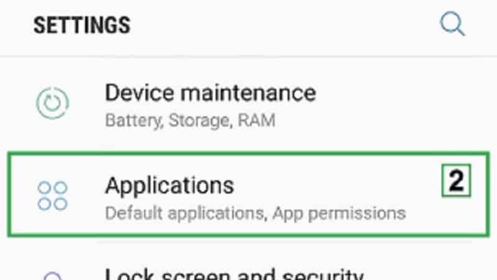Tap the Default applications subtitle text
Screen dimensions: 497x280
pos(185,213)
